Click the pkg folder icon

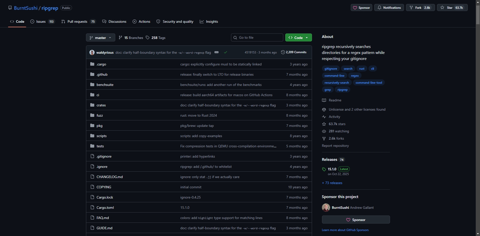coord(92,126)
